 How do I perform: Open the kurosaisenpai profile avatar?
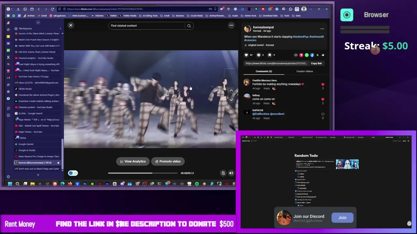[248, 29]
